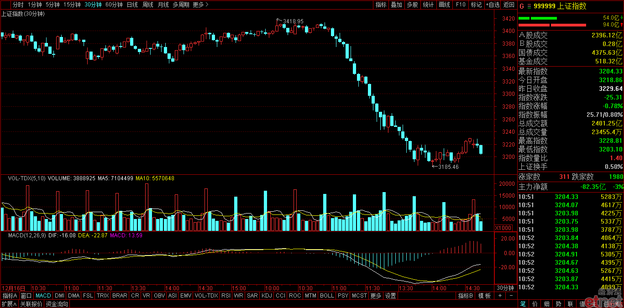Add to watchlist with +自选

pos(493,5)
